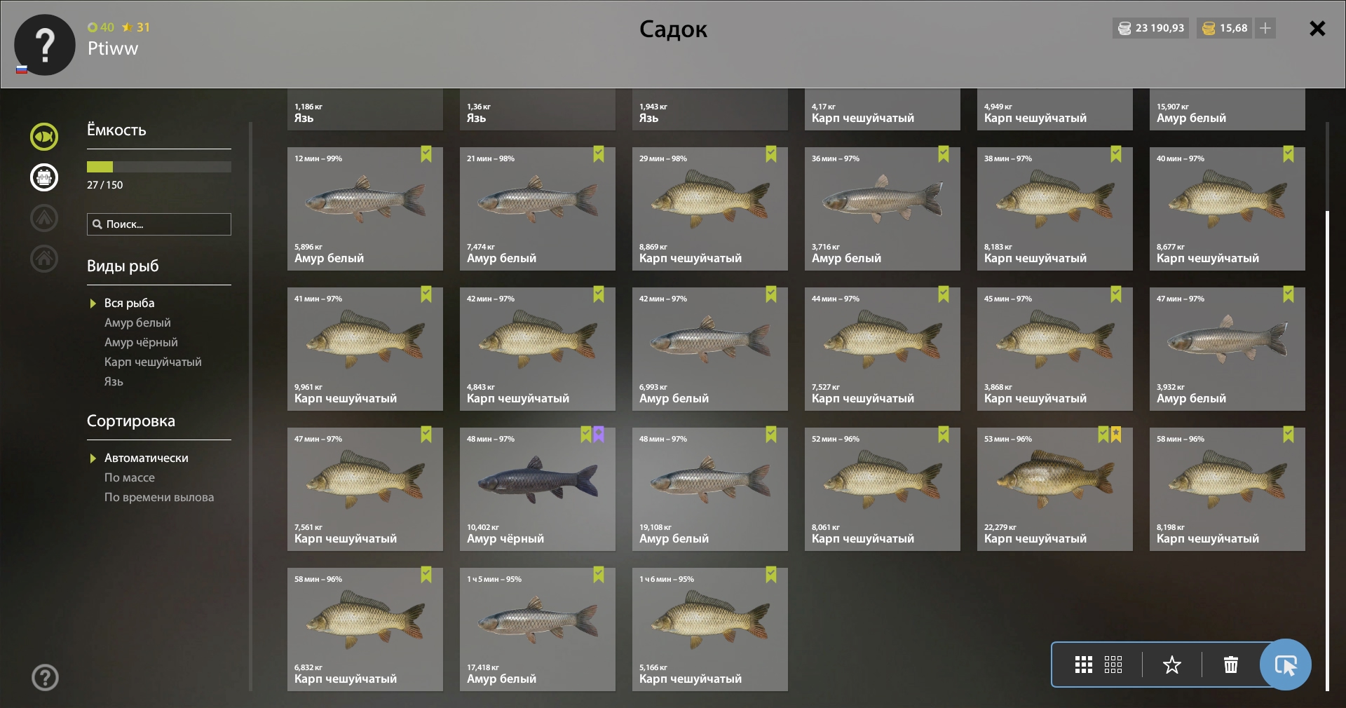This screenshot has width=1346, height=708.
Task: Filter by Вся рыба
Action: click(x=129, y=303)
